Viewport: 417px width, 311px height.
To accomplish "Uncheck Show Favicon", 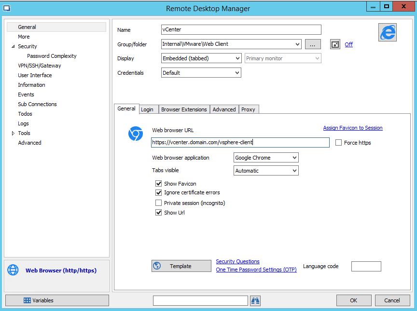I will point(158,184).
